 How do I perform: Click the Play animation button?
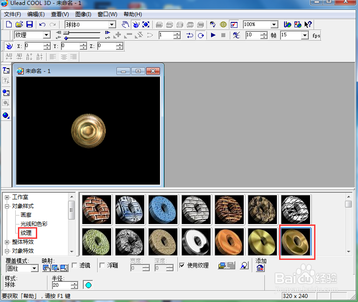click(x=213, y=35)
